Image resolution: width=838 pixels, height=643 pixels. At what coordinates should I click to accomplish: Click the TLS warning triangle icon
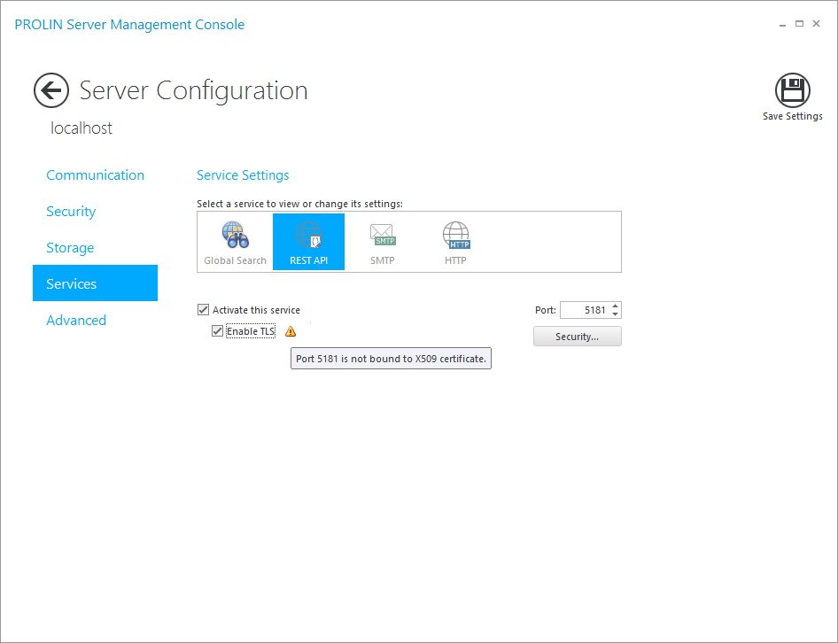(291, 331)
